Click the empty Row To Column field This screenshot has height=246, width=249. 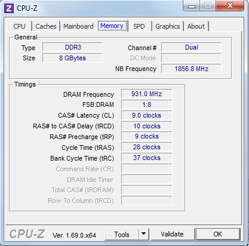(147, 201)
